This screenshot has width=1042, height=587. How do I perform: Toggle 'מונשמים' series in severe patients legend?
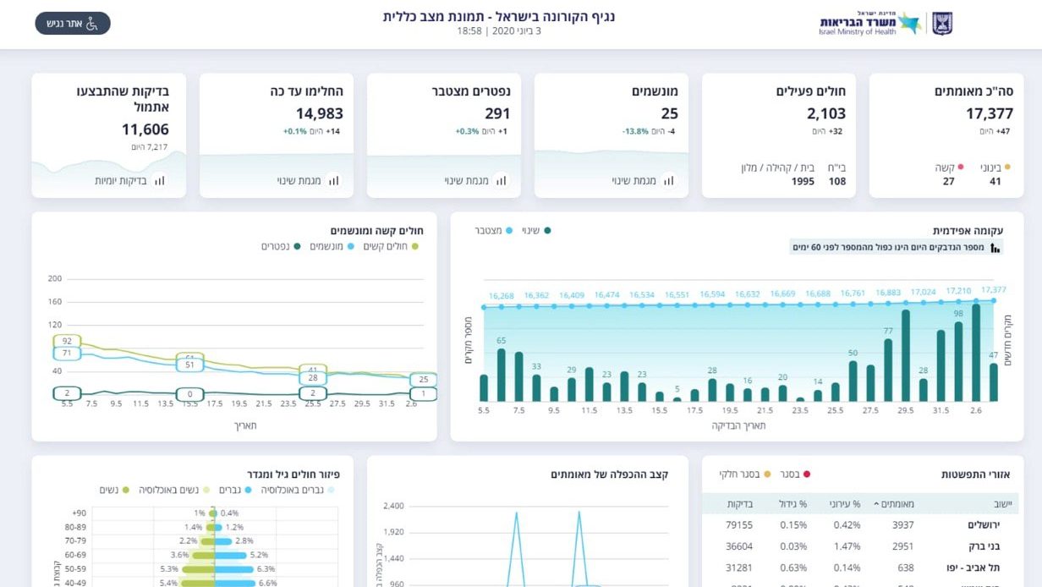click(331, 246)
